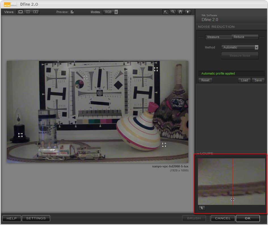Switch to the Measure tab
The width and height of the screenshot is (268, 225).
pyautogui.click(x=218, y=37)
